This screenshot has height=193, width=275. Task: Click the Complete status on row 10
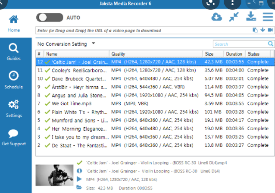pos(258,78)
